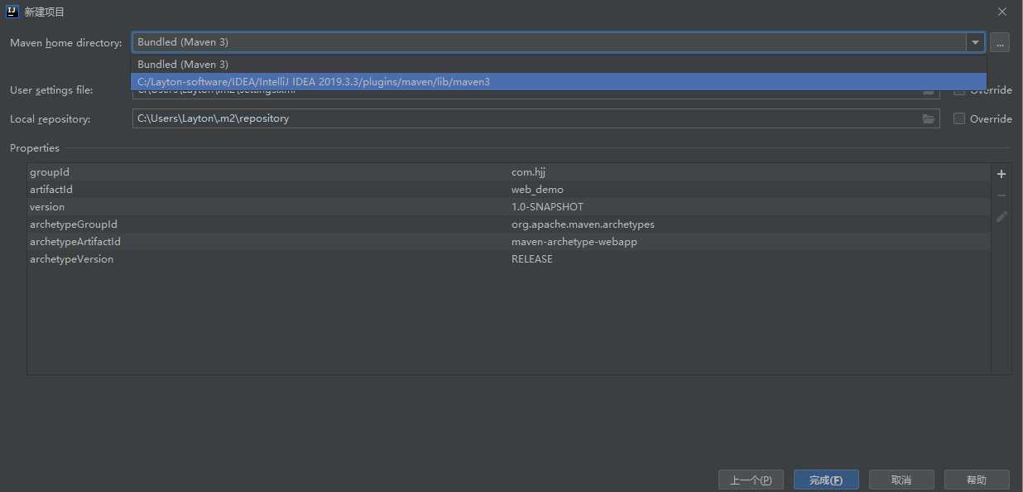Click the value RELEASE

(x=532, y=258)
